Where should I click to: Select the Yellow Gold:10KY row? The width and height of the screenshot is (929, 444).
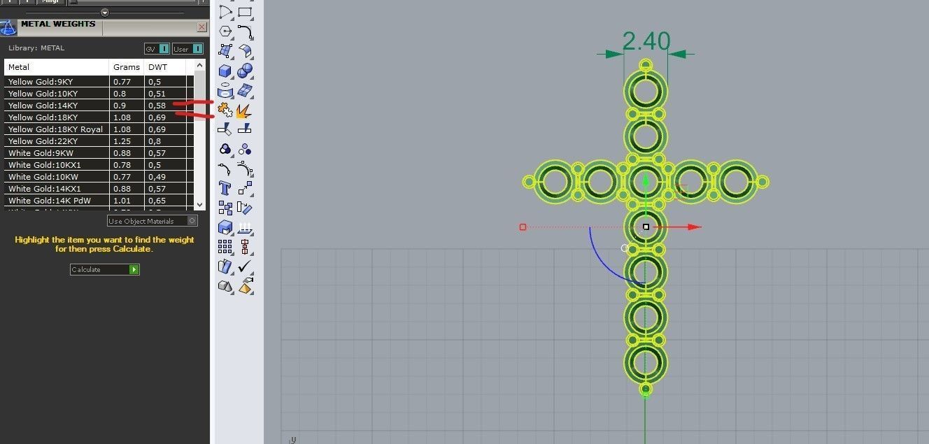(x=99, y=94)
